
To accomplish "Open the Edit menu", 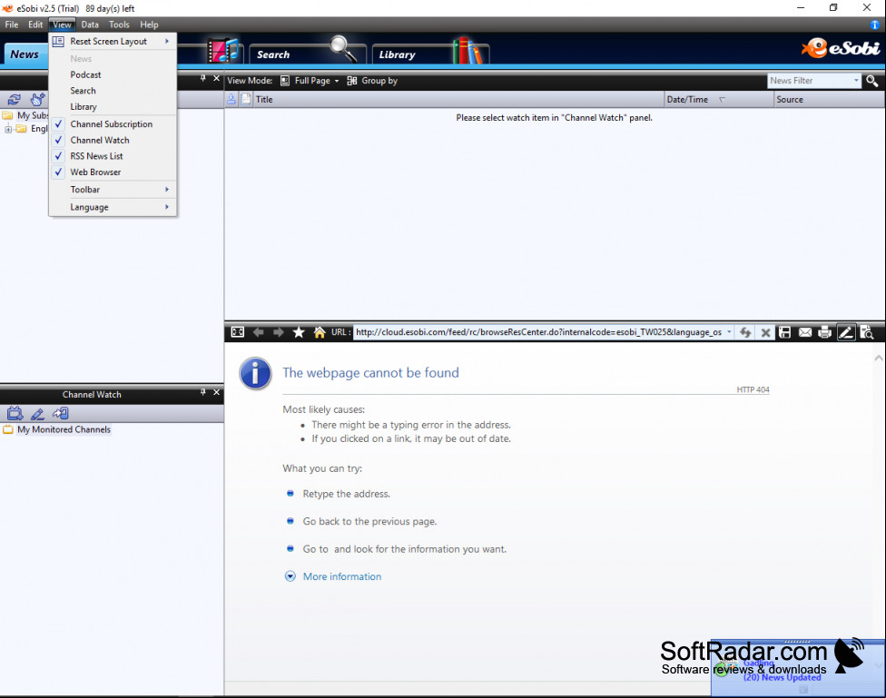I will click(x=35, y=25).
